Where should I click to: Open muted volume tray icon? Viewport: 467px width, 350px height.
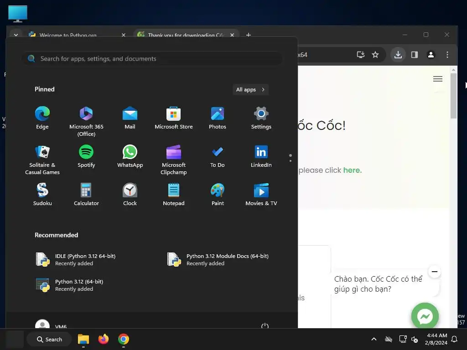click(414, 339)
